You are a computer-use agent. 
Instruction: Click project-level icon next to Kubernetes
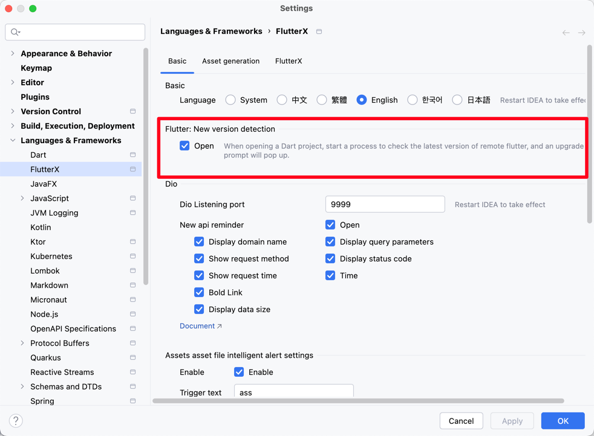132,257
